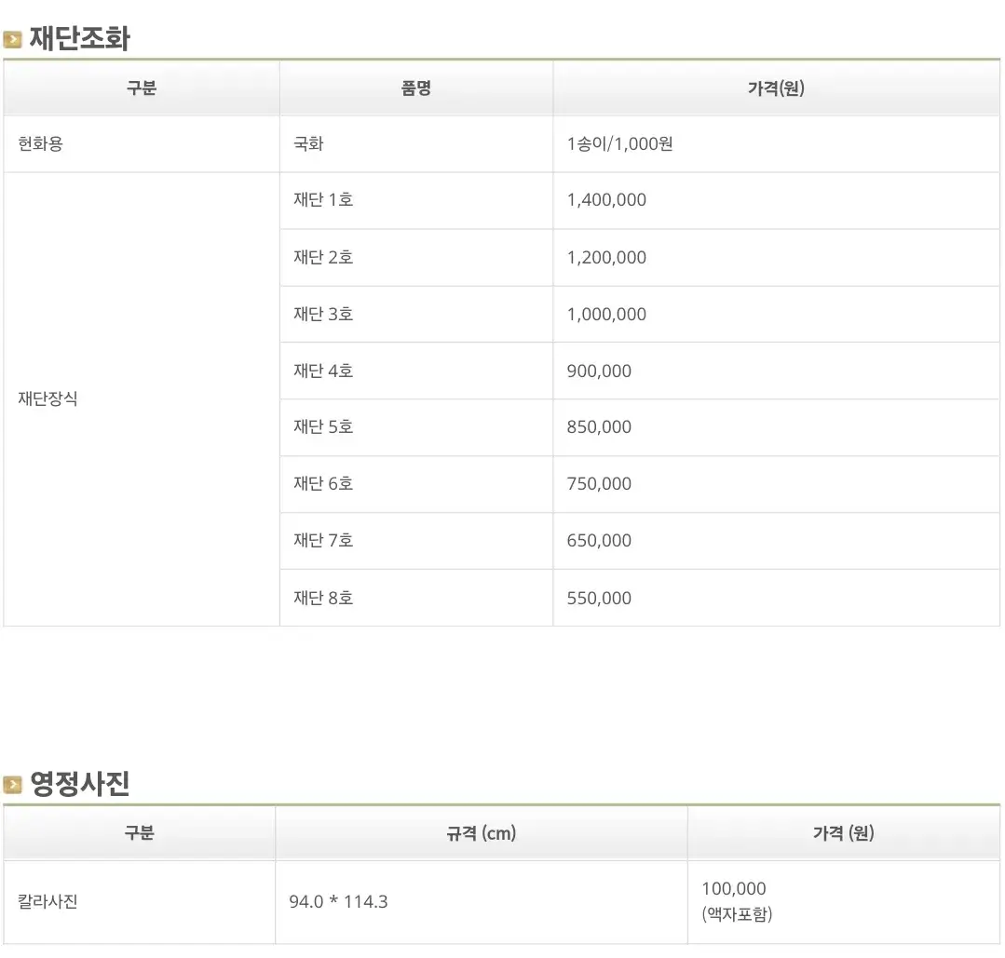The width and height of the screenshot is (1005, 958).
Task: Select the 칼라사진 row label
Action: [x=45, y=901]
